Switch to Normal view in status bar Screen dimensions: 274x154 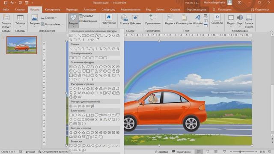[x=199, y=151]
